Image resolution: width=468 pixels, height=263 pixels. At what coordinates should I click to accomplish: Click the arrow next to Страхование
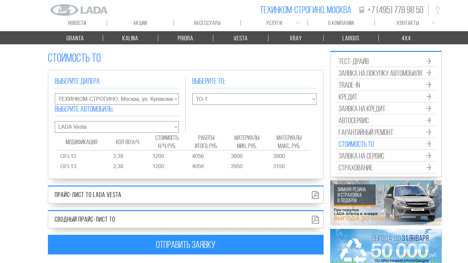pyautogui.click(x=428, y=168)
